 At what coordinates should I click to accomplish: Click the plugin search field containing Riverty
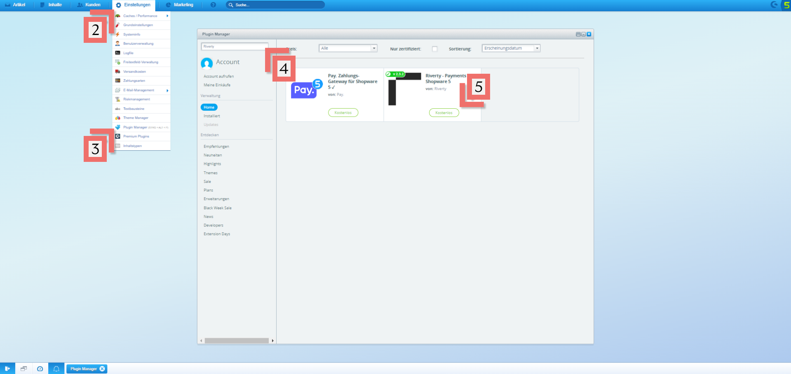235,47
